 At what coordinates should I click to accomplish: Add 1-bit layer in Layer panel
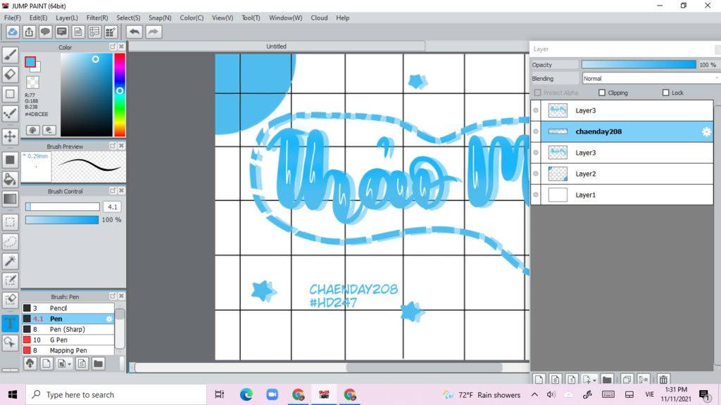pos(571,379)
